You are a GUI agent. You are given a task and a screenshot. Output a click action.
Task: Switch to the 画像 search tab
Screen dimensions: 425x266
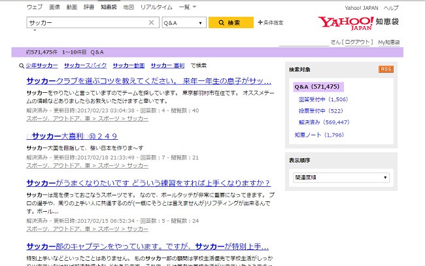(54, 7)
